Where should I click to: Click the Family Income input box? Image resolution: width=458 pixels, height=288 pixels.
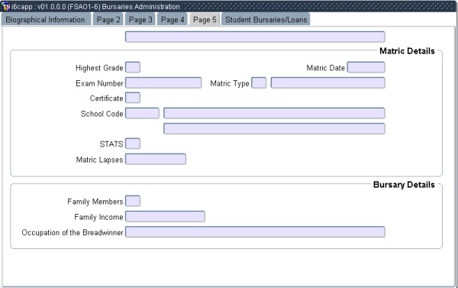(165, 217)
